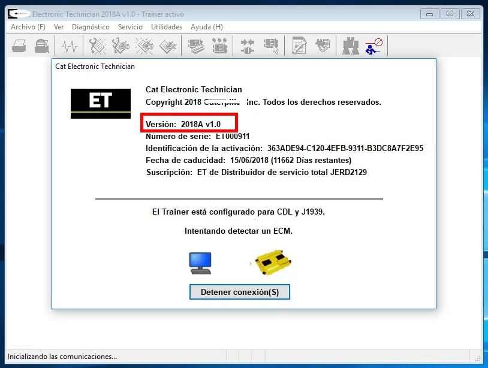The height and width of the screenshot is (368, 488).
Task: Open the Ver menu
Action: (59, 27)
